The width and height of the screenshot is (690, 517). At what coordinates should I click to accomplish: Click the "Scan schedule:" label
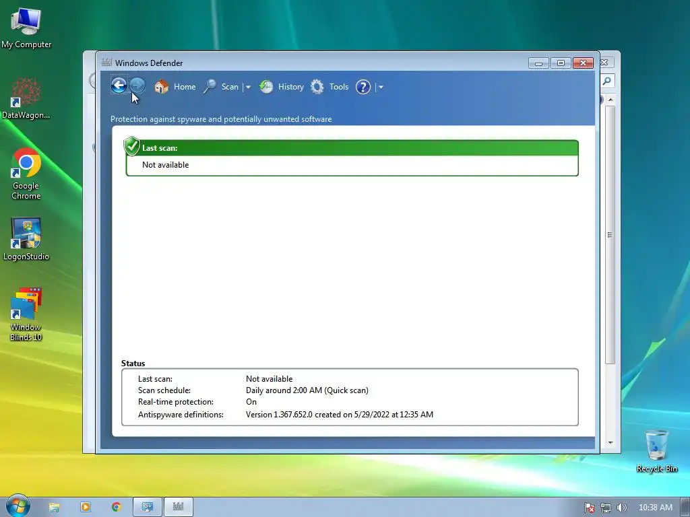(164, 390)
